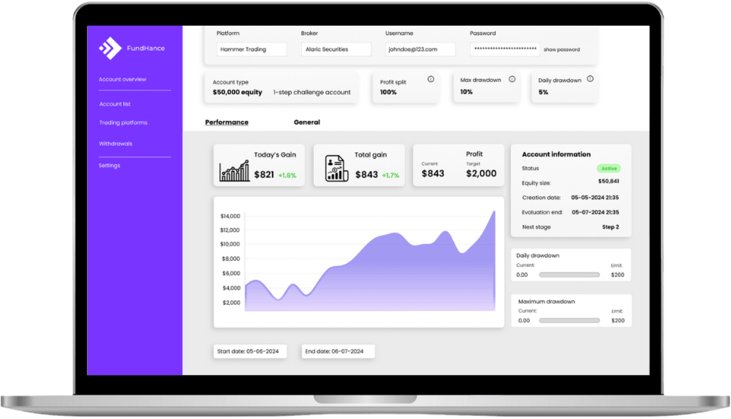Click the Username field johndoe@123.com
This screenshot has width=731, height=419.
(x=420, y=49)
